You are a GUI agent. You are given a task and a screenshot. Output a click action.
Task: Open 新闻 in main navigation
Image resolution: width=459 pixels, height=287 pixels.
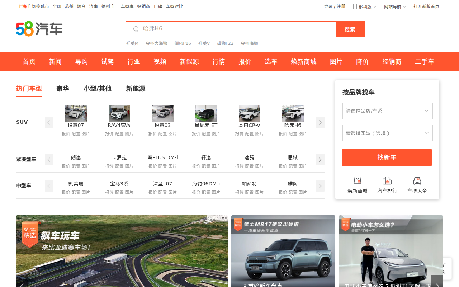[x=55, y=62]
